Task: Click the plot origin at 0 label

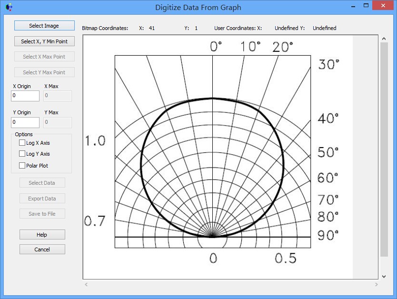Action: [213, 258]
